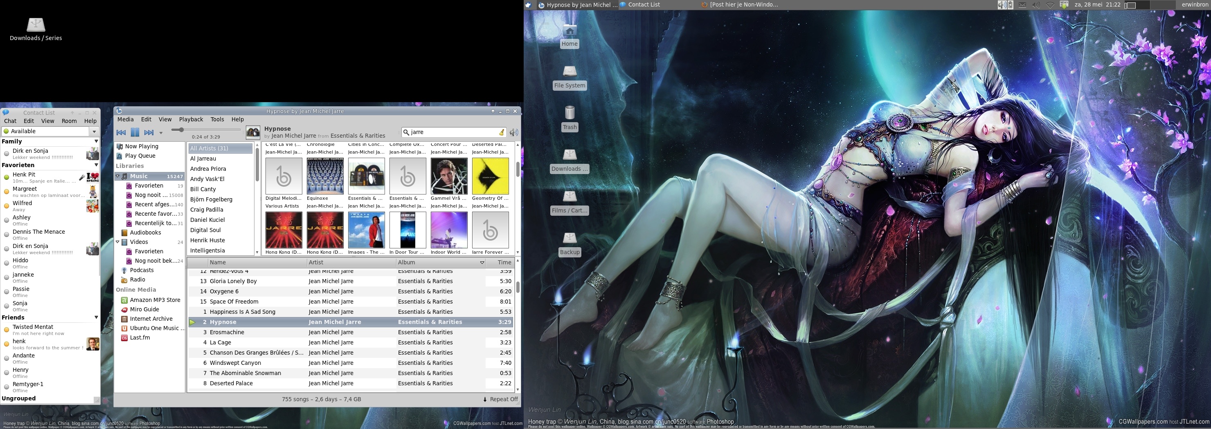Select the Equinoxe album cover
1211x429 pixels.
click(x=325, y=177)
